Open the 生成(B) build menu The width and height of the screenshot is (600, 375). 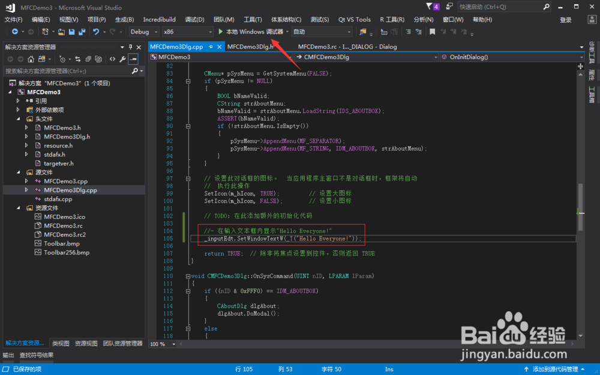pyautogui.click(x=124, y=20)
